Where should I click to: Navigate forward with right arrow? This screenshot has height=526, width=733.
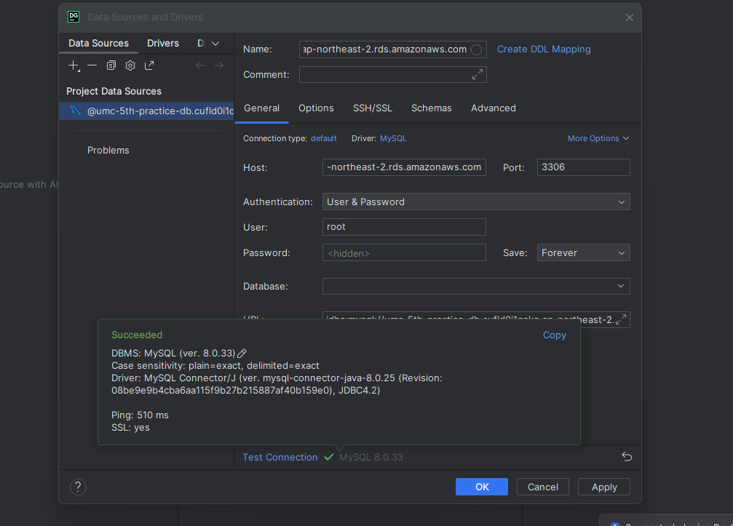(x=219, y=66)
